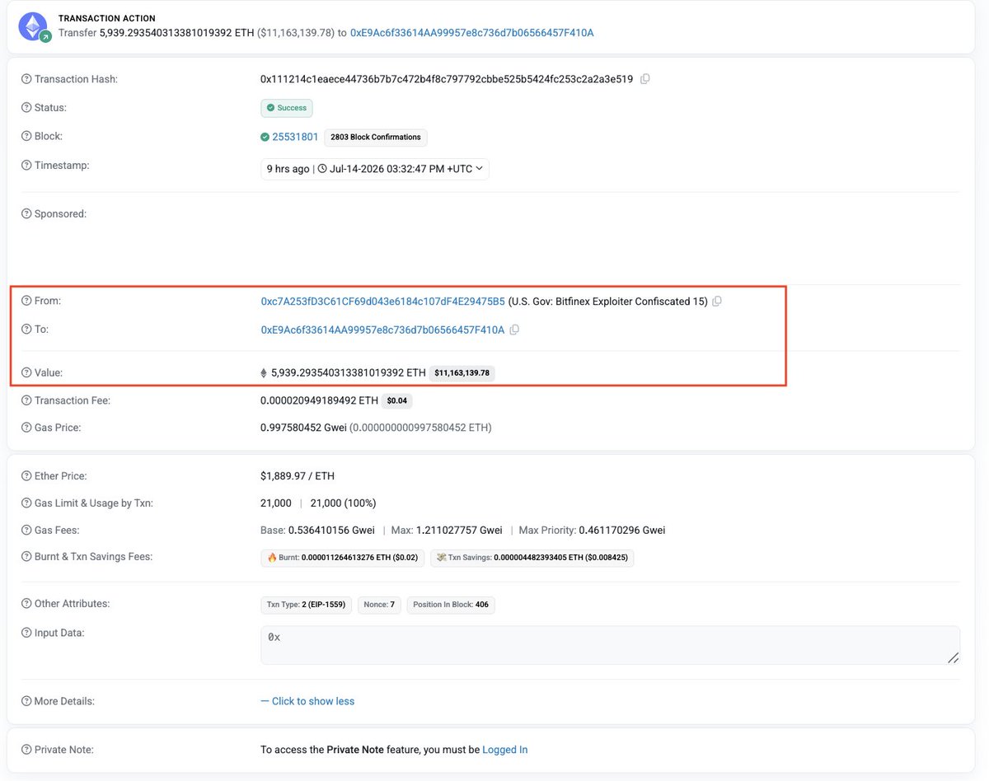
Task: Click help icon beside Value
Action: (x=26, y=372)
